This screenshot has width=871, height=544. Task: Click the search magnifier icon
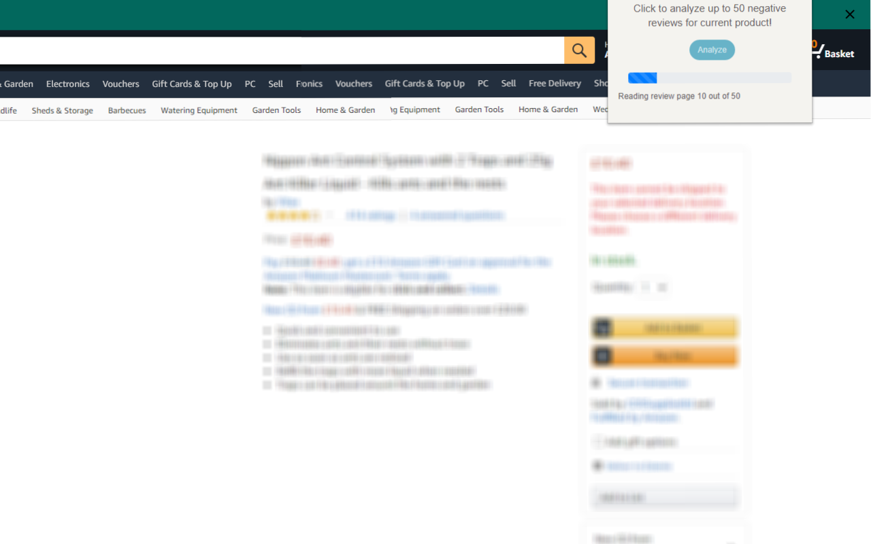(579, 50)
